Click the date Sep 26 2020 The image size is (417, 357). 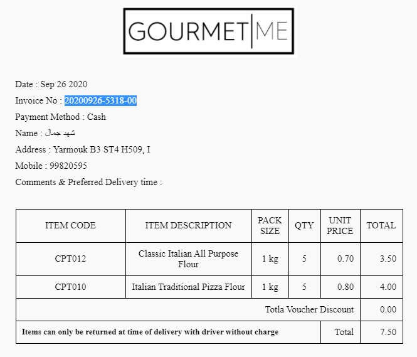click(63, 84)
